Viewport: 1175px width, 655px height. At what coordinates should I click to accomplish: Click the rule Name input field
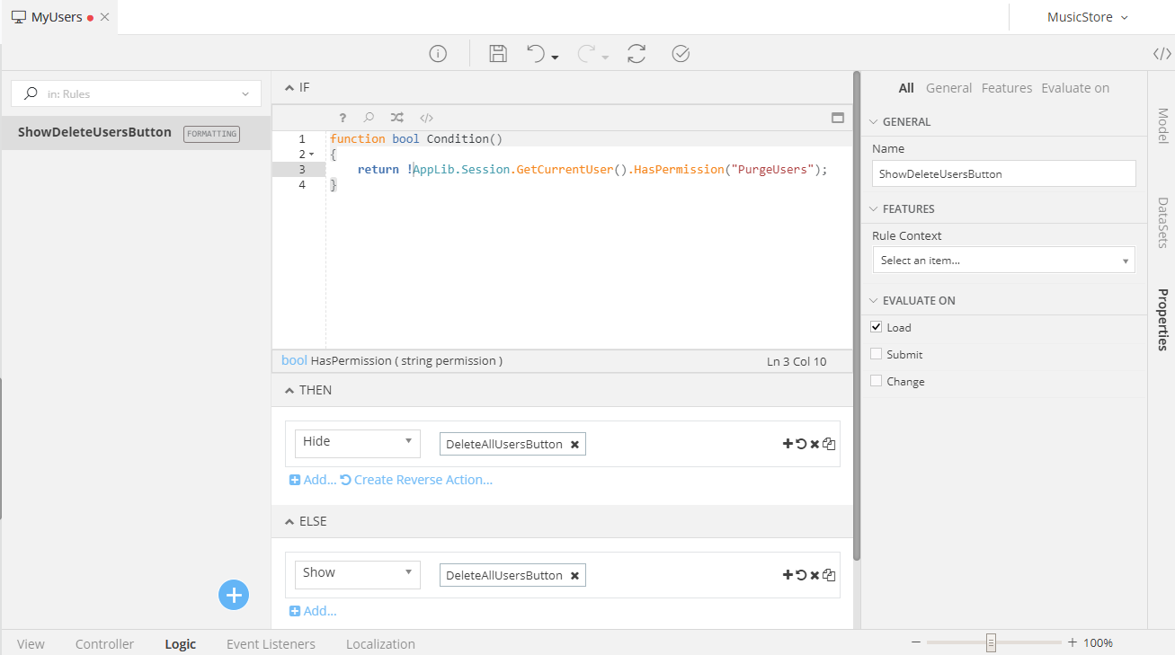(1003, 174)
